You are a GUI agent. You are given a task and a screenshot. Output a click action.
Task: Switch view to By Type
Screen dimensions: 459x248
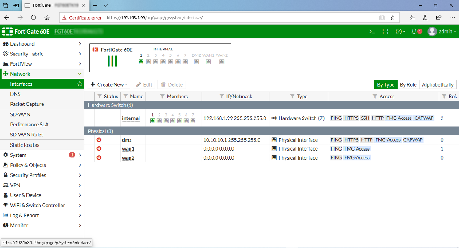385,84
